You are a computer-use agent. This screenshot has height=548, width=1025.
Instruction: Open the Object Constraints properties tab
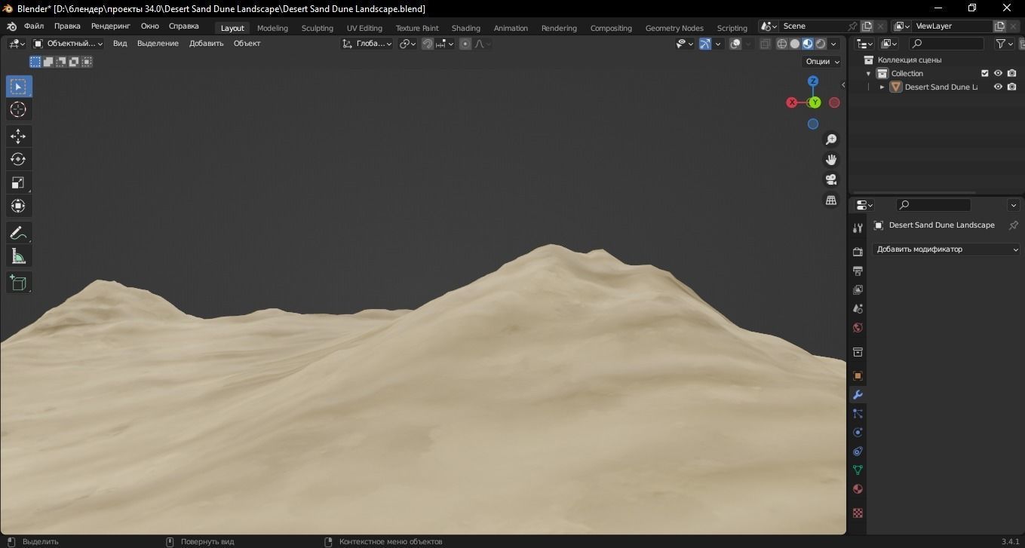coord(858,452)
